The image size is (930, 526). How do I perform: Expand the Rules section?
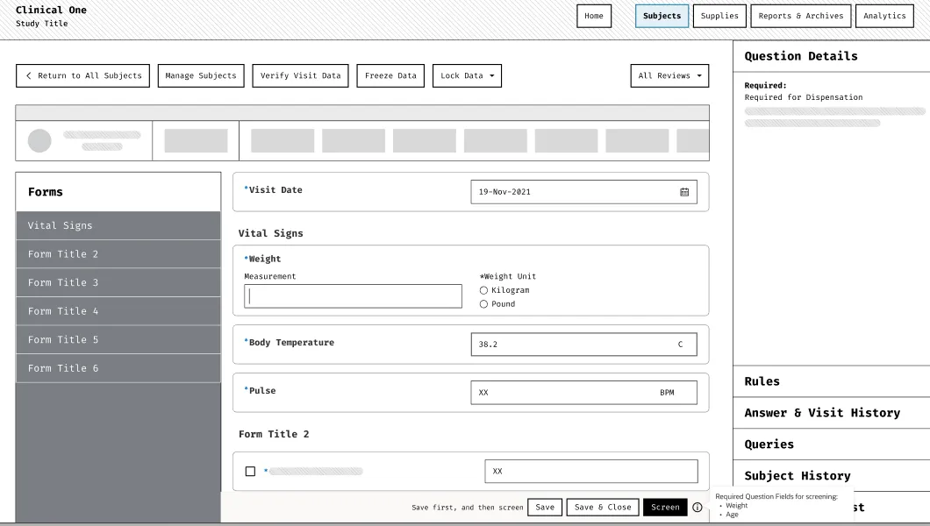point(831,381)
